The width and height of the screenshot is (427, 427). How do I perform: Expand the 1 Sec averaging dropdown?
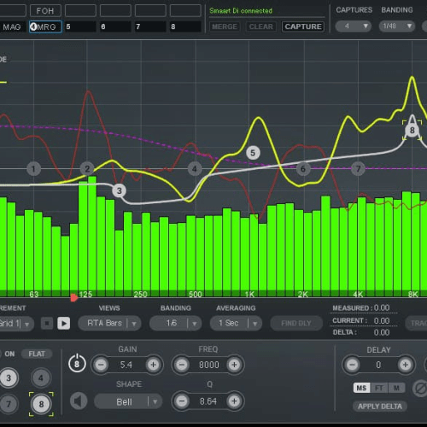236,323
